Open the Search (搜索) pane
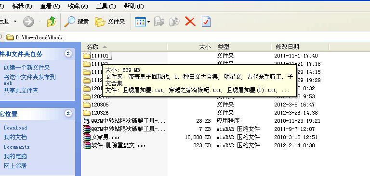Screen dimensions: 370x176 click(x=77, y=22)
